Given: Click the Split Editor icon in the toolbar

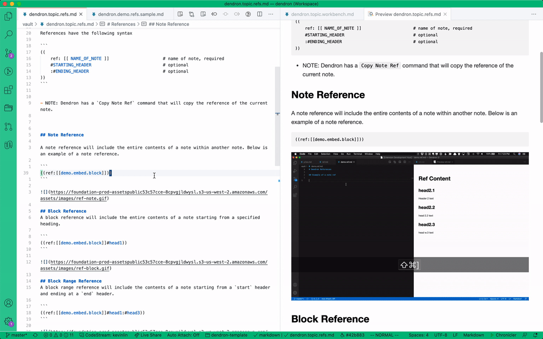Looking at the screenshot, I should [260, 14].
